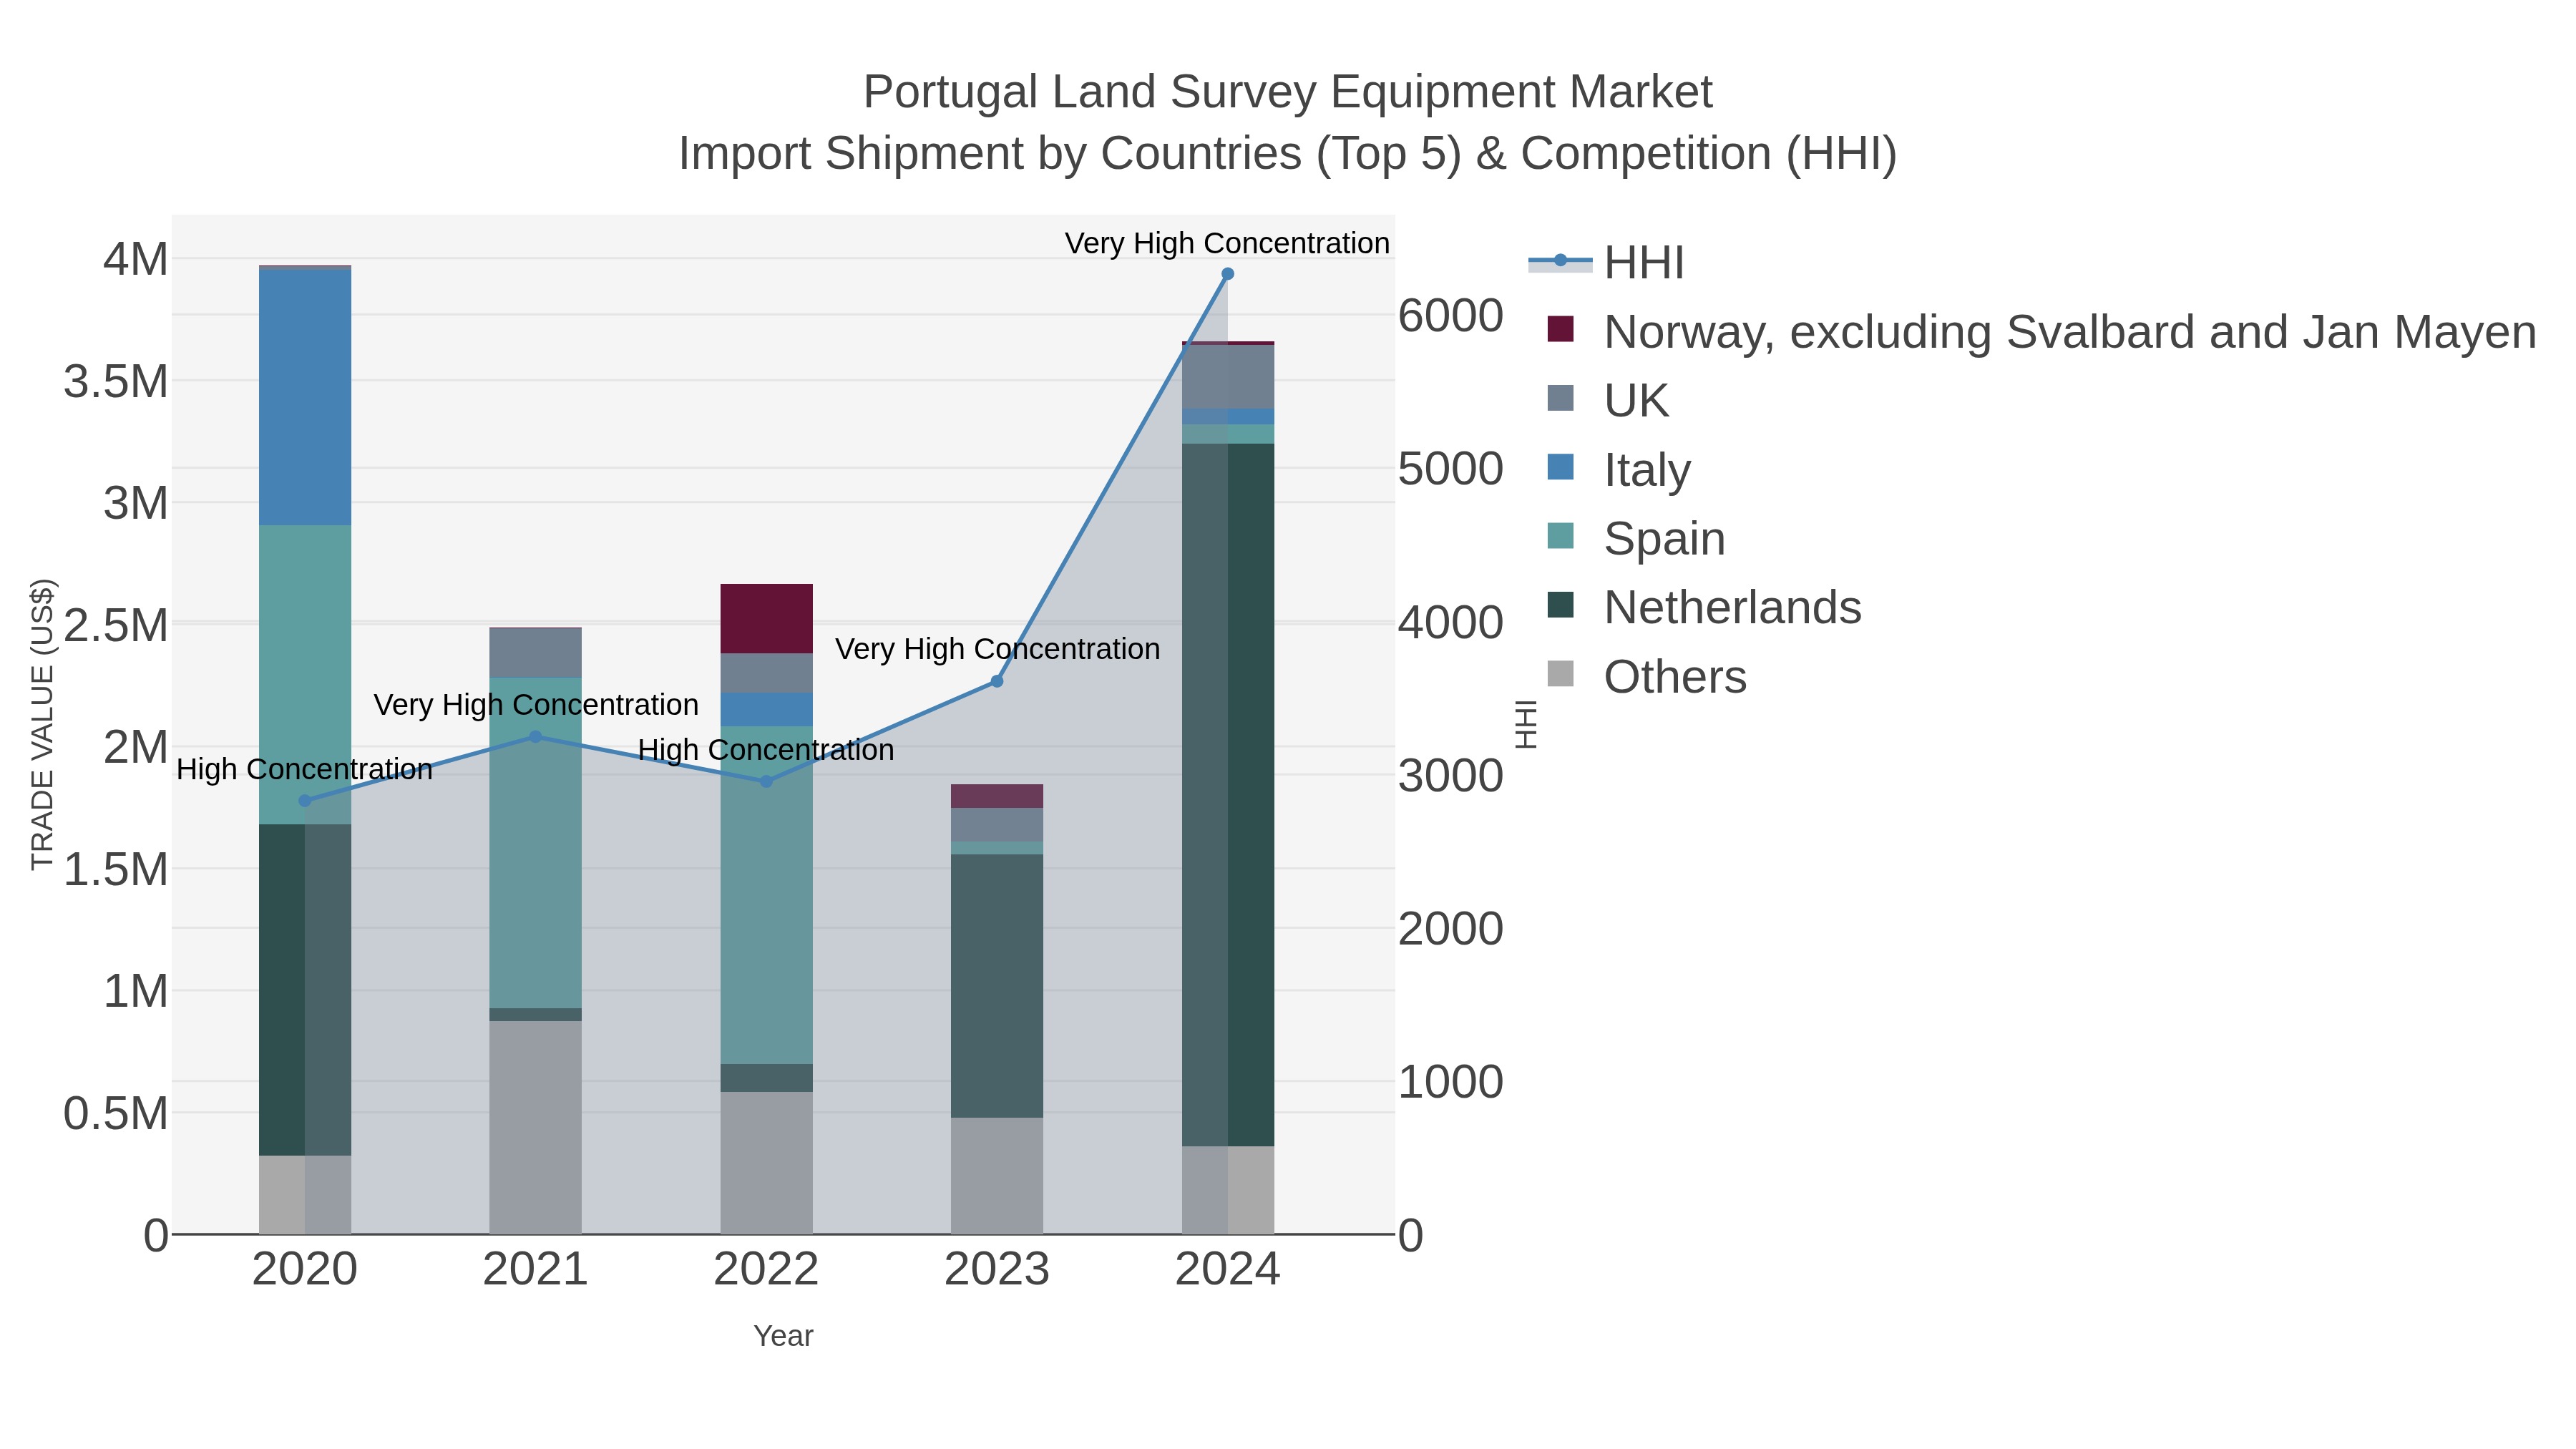
Task: Click the 2024 HHI line marker
Action: (x=1228, y=274)
